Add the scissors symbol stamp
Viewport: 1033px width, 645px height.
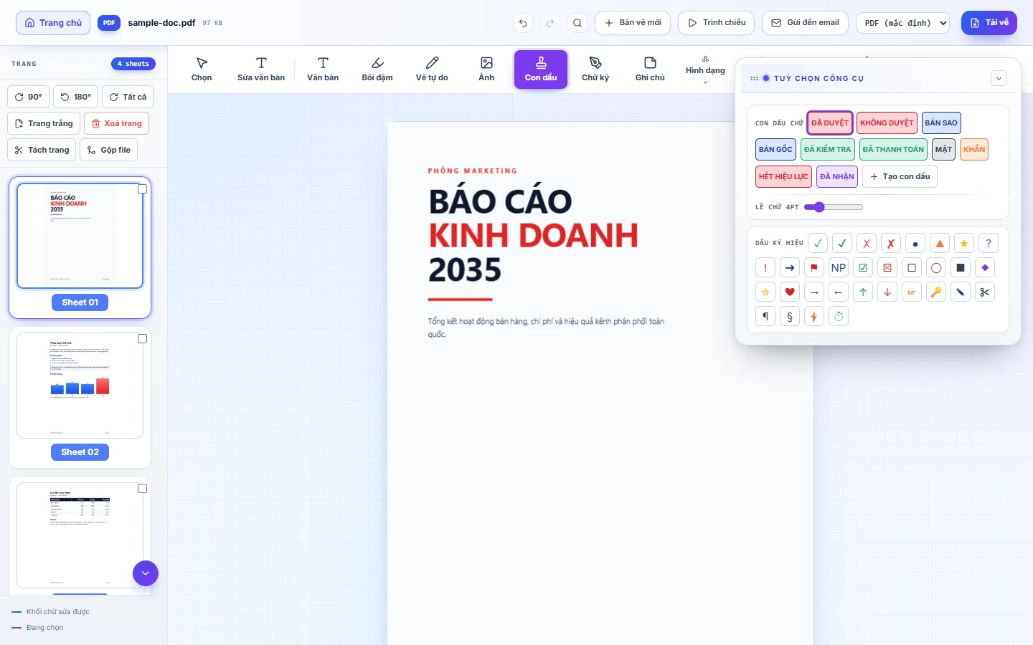pyautogui.click(x=985, y=292)
